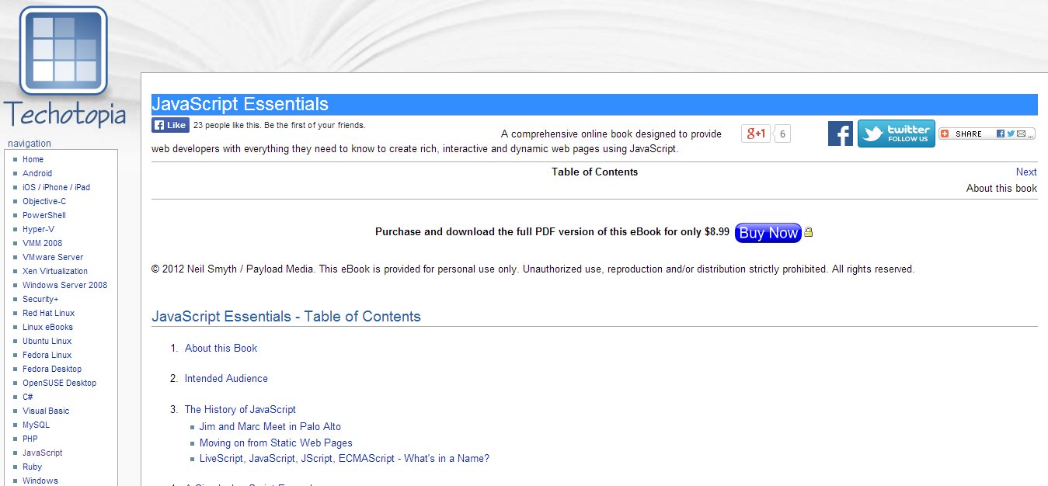The image size is (1048, 486).
Task: Open Windows sidebar link
Action: (40, 481)
